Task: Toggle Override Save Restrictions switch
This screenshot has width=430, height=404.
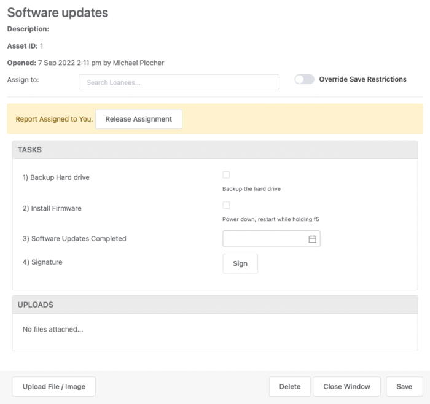Action: pyautogui.click(x=304, y=79)
